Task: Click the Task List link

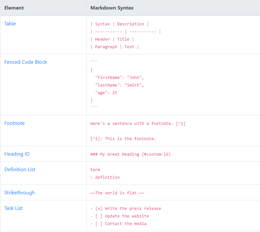Action: pyautogui.click(x=13, y=208)
